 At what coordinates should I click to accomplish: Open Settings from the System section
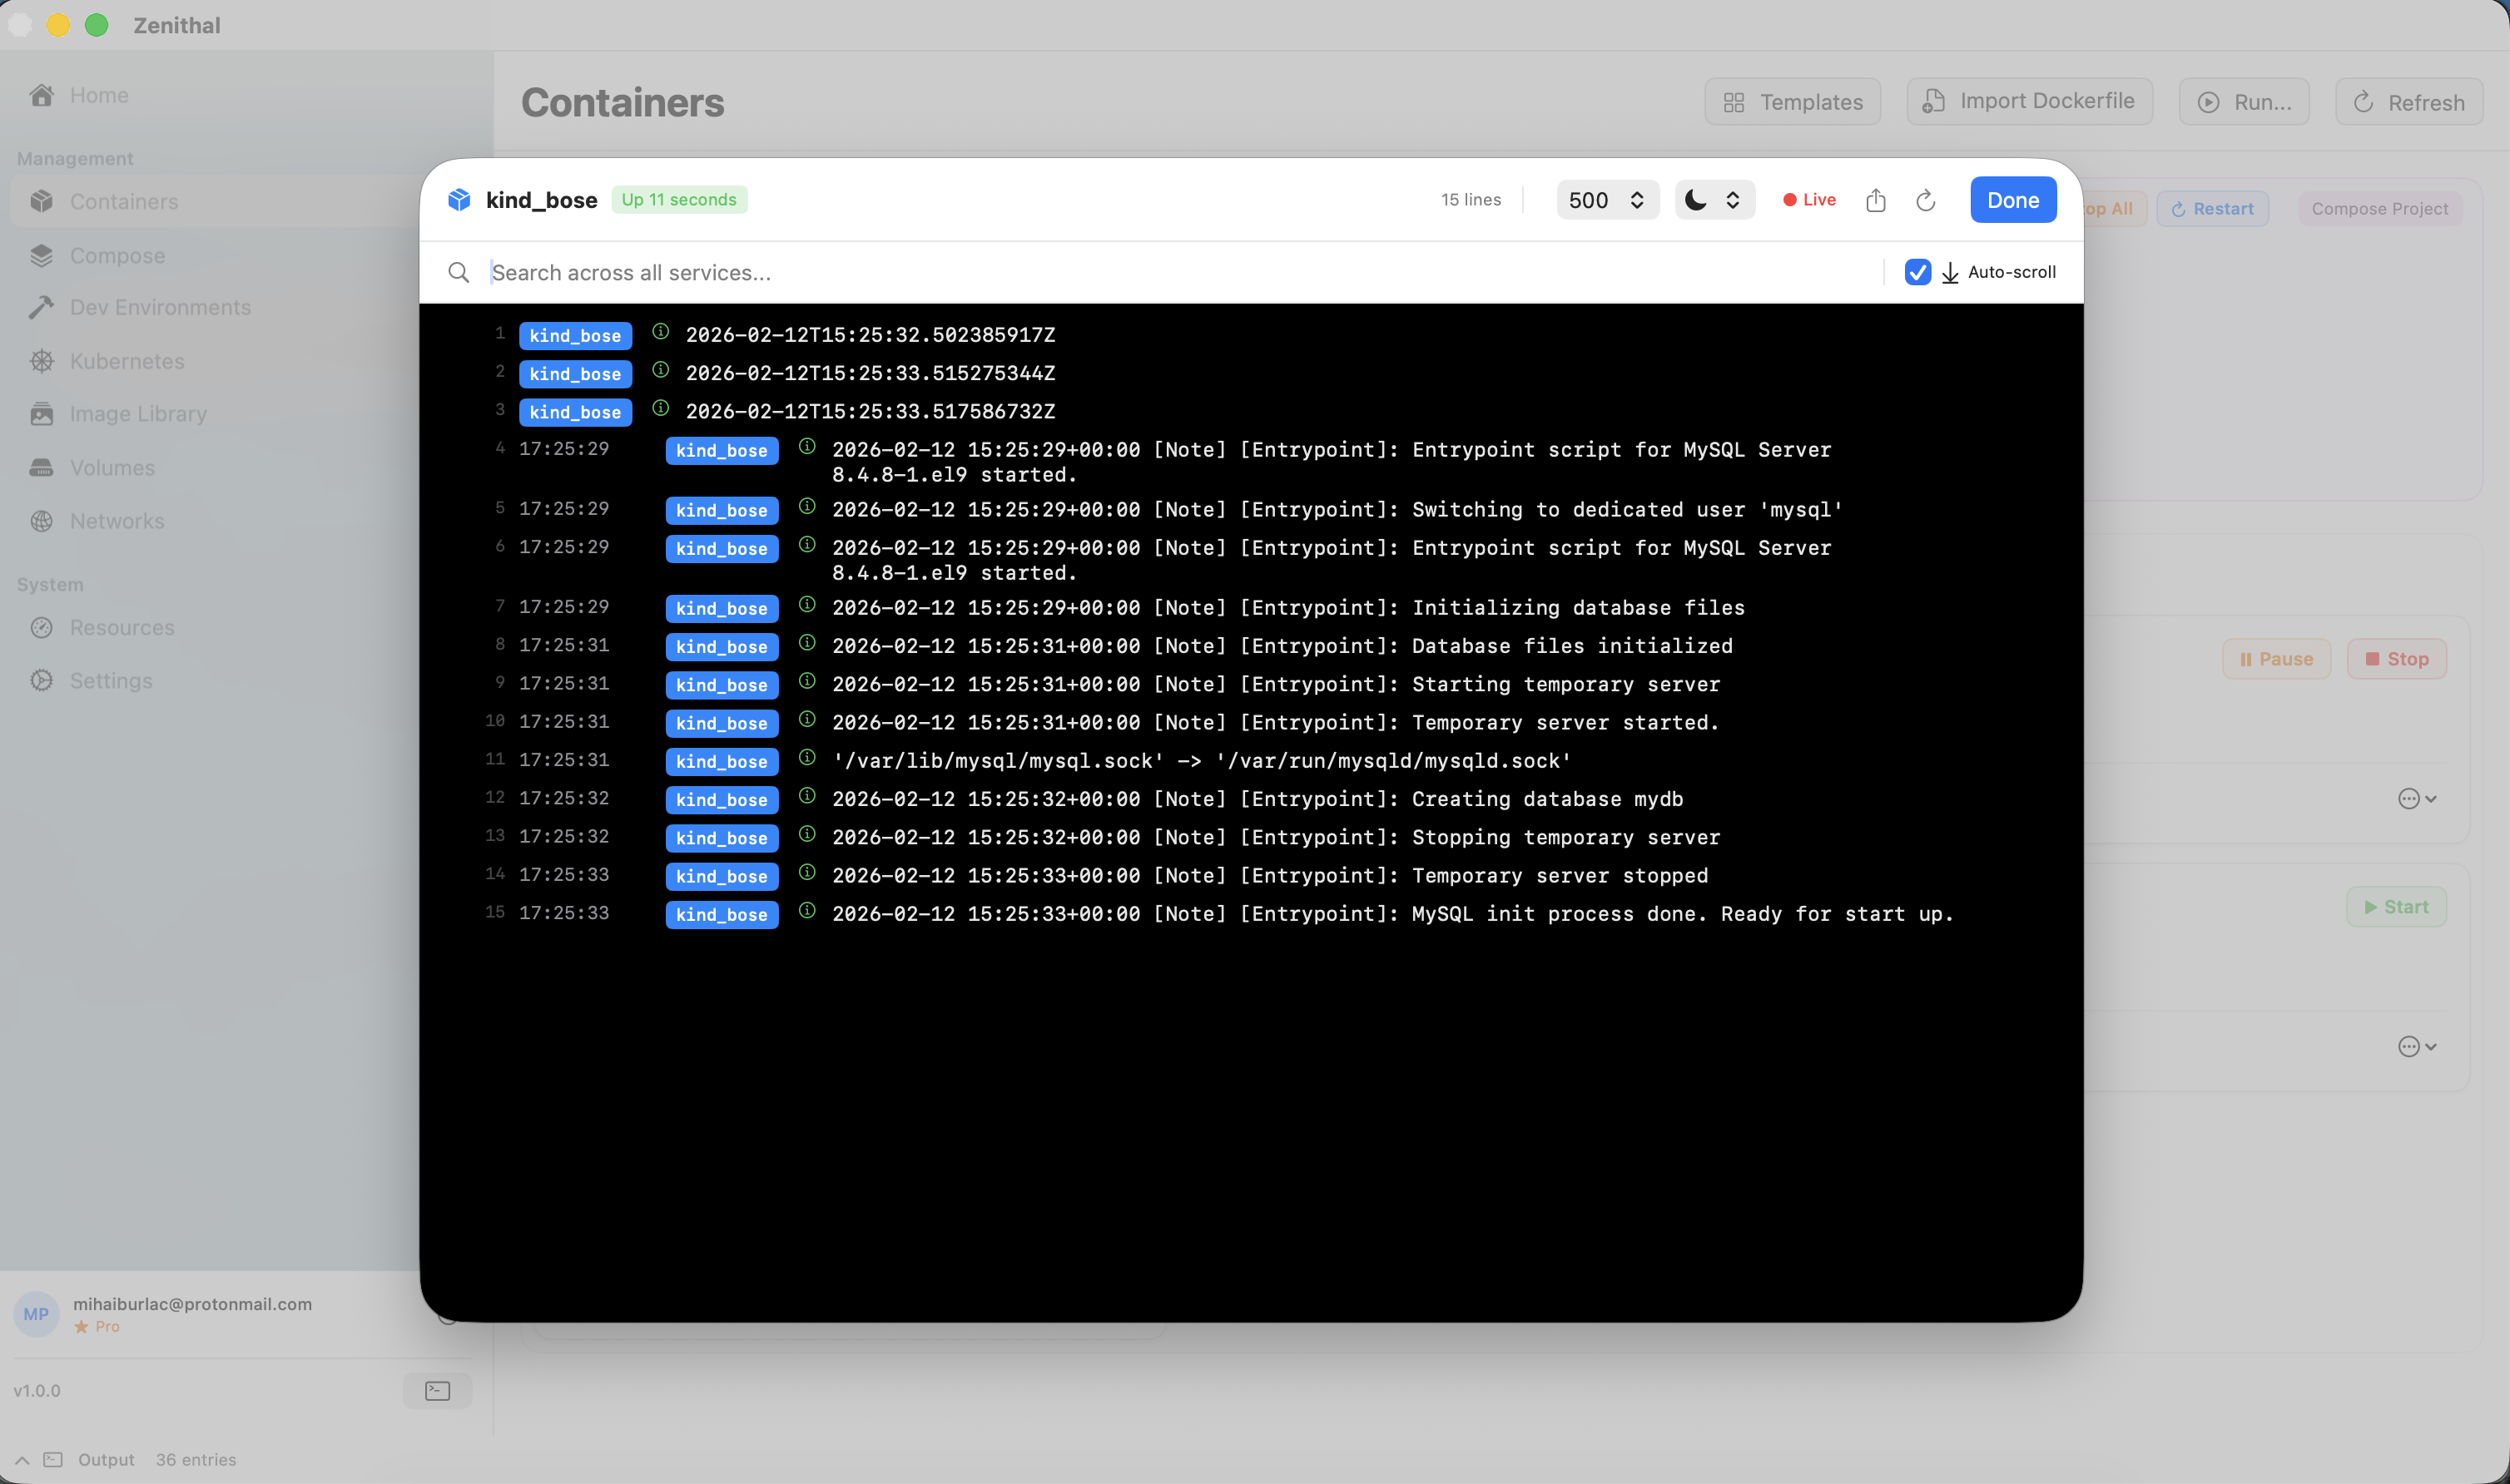110,680
